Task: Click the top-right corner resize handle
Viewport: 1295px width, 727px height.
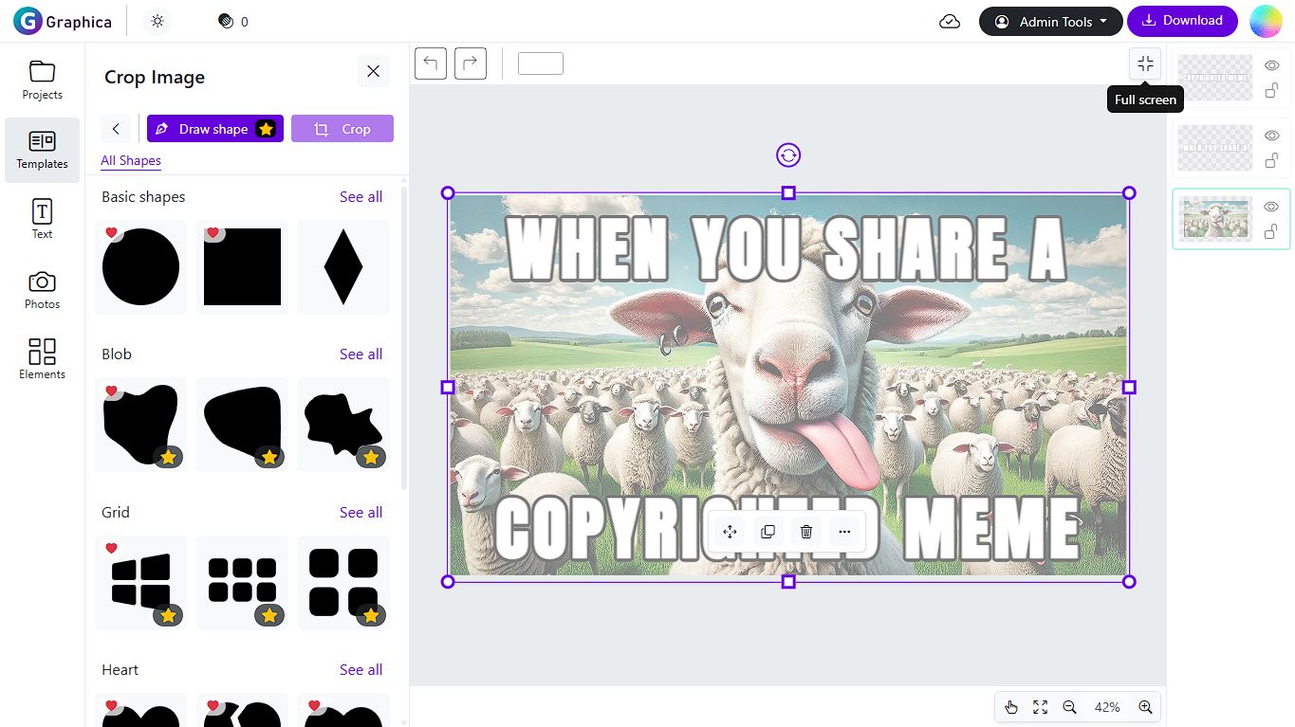Action: 1129,193
